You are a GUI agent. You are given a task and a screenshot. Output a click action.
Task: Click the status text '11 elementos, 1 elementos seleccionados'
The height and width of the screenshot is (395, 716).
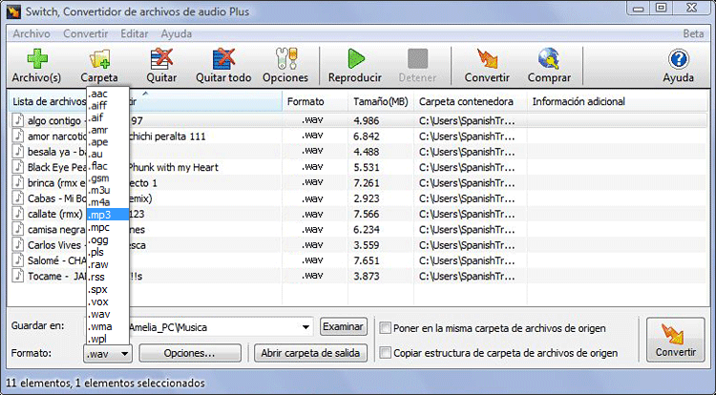[105, 383]
